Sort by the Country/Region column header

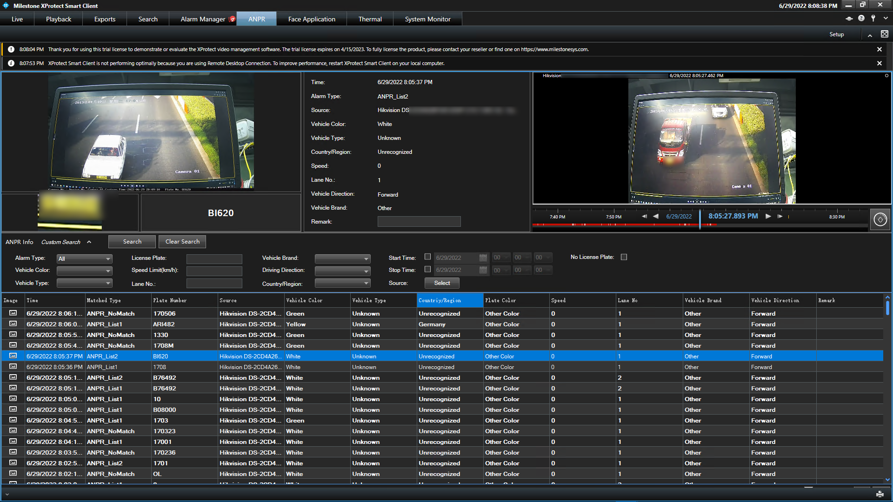tap(450, 301)
